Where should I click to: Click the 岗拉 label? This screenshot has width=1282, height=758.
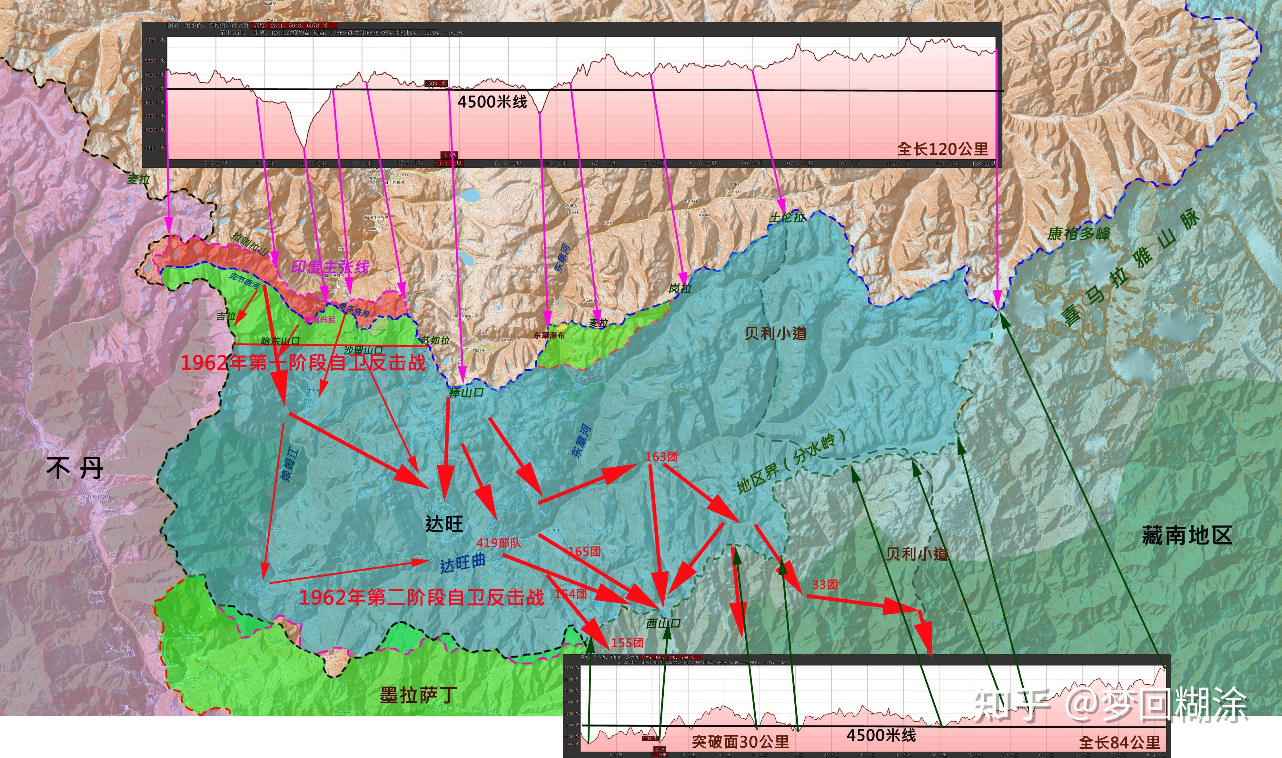pyautogui.click(x=680, y=289)
